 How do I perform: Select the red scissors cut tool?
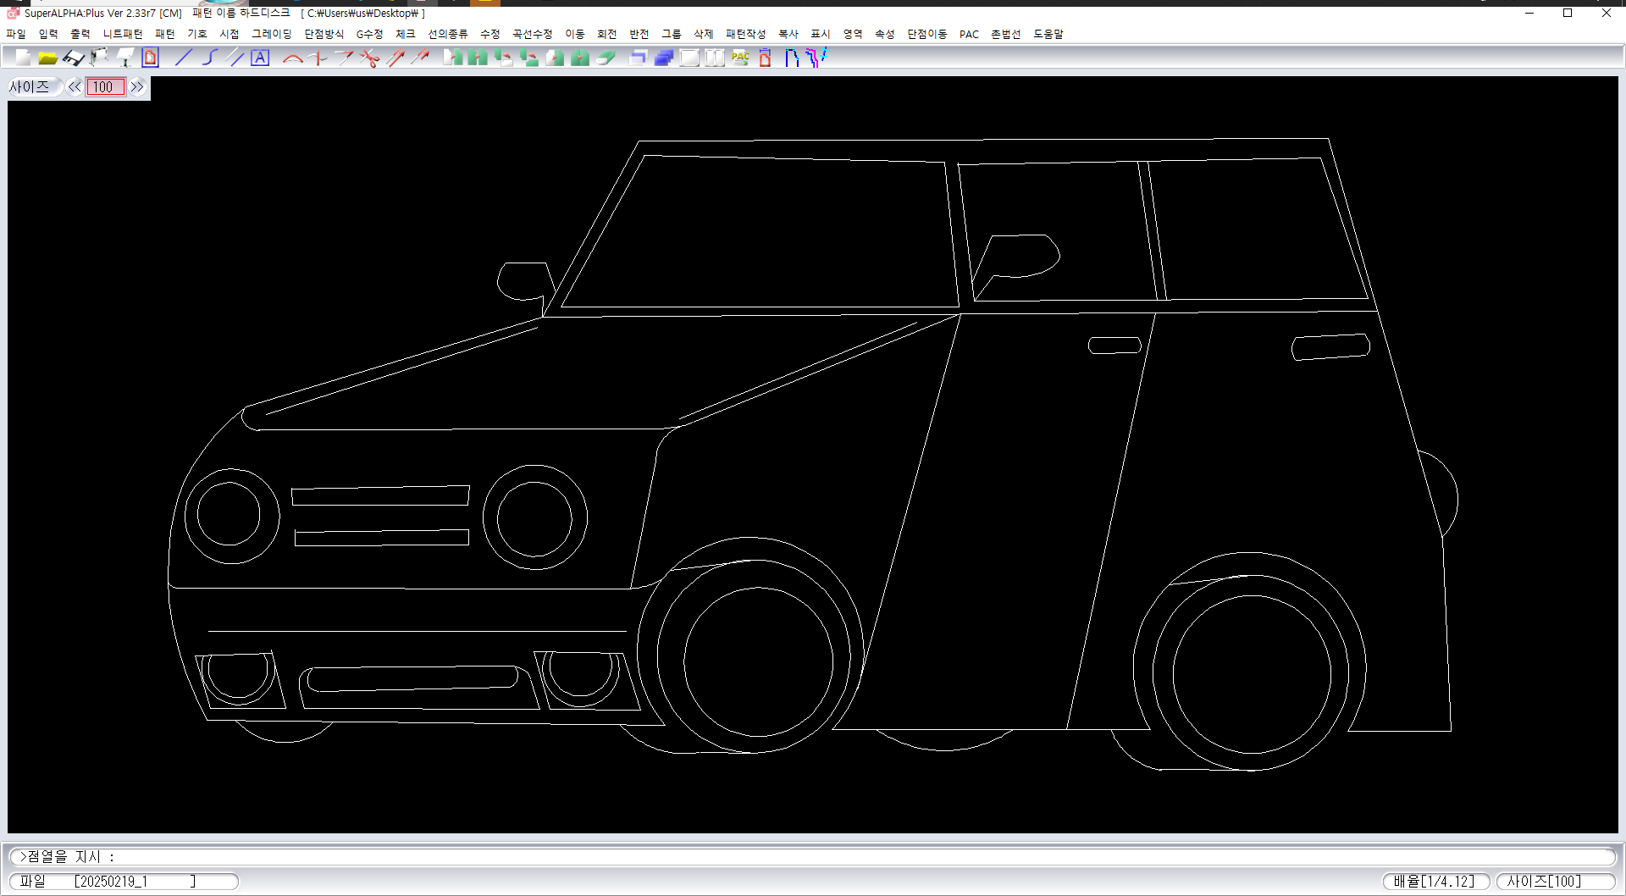pyautogui.click(x=369, y=58)
